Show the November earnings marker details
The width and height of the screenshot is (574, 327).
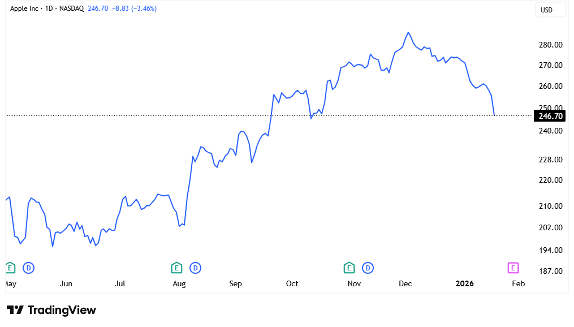pos(349,267)
